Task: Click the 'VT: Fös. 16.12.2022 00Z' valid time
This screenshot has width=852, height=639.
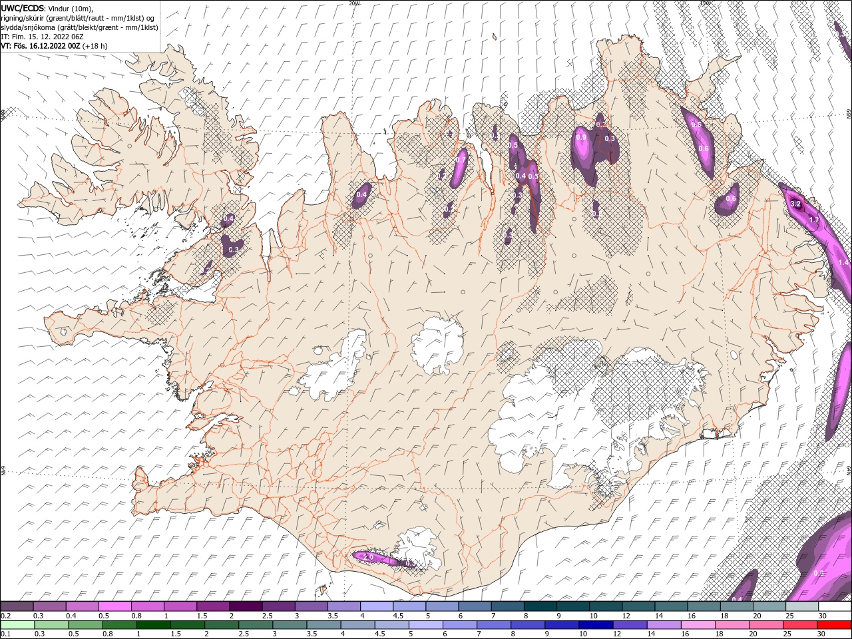Action: point(41,46)
